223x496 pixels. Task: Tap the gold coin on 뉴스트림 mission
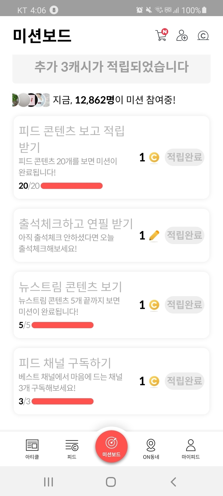point(154,305)
